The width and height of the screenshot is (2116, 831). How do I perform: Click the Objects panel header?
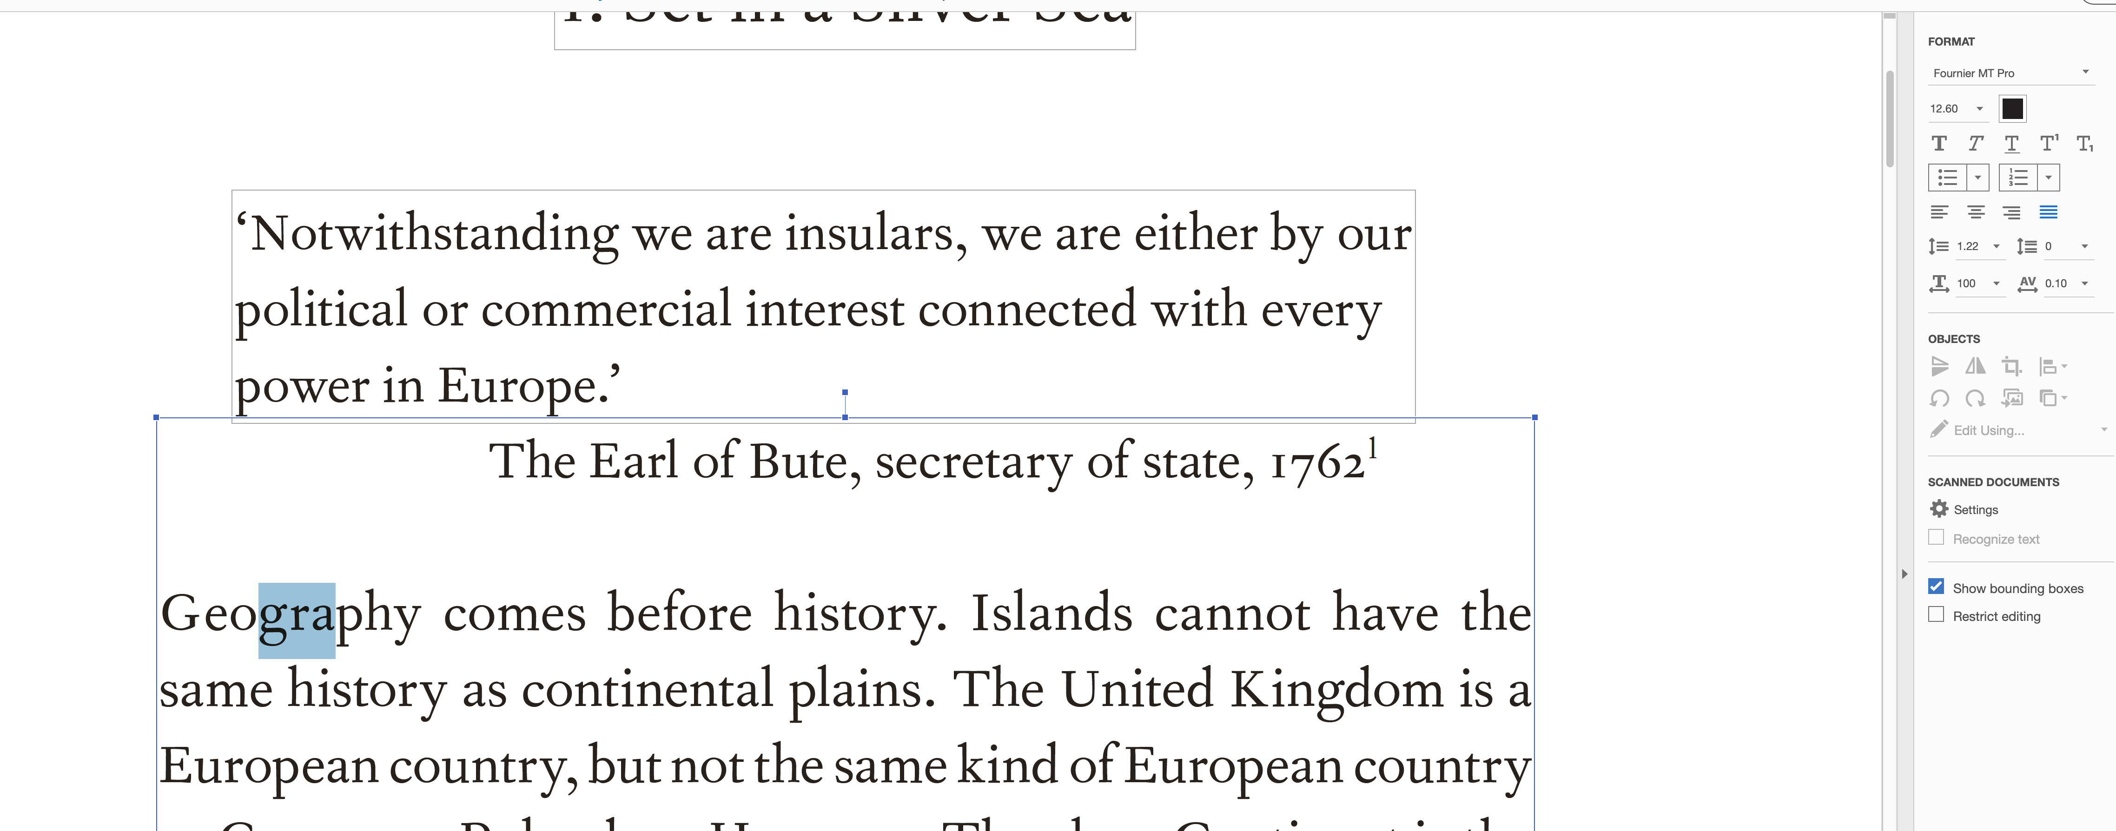[x=1956, y=339]
